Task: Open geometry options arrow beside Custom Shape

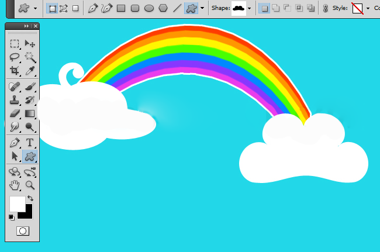Action: tap(202, 8)
